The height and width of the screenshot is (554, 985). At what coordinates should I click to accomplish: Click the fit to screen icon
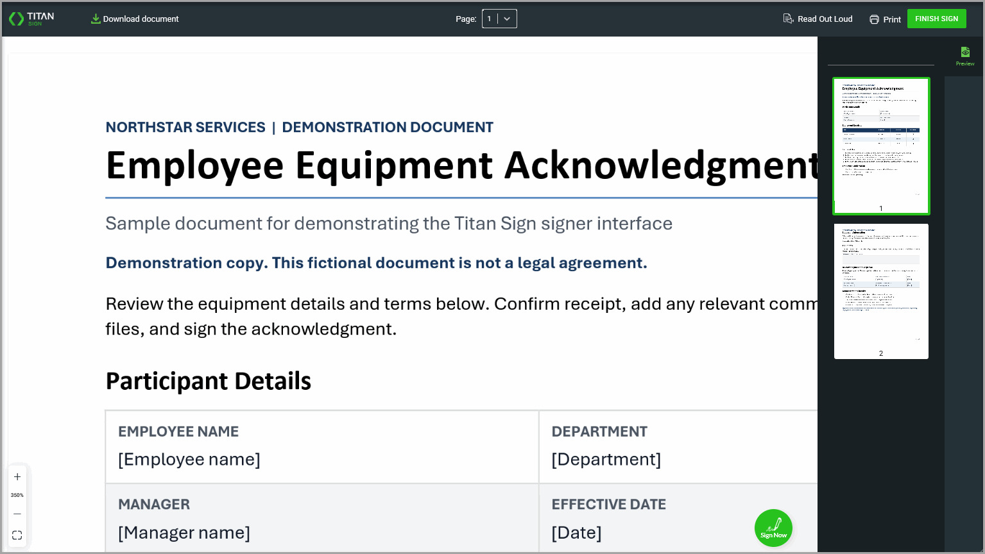point(17,535)
